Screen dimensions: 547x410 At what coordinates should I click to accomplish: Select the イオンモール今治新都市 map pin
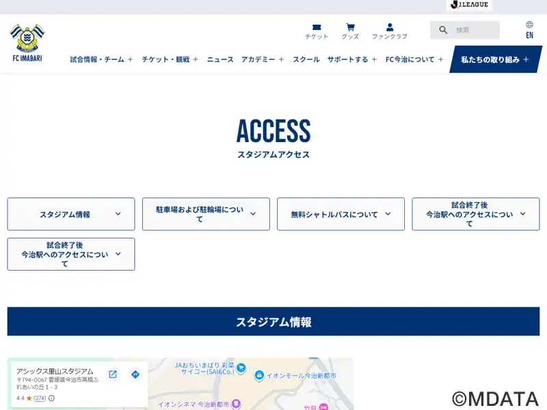pyautogui.click(x=259, y=375)
